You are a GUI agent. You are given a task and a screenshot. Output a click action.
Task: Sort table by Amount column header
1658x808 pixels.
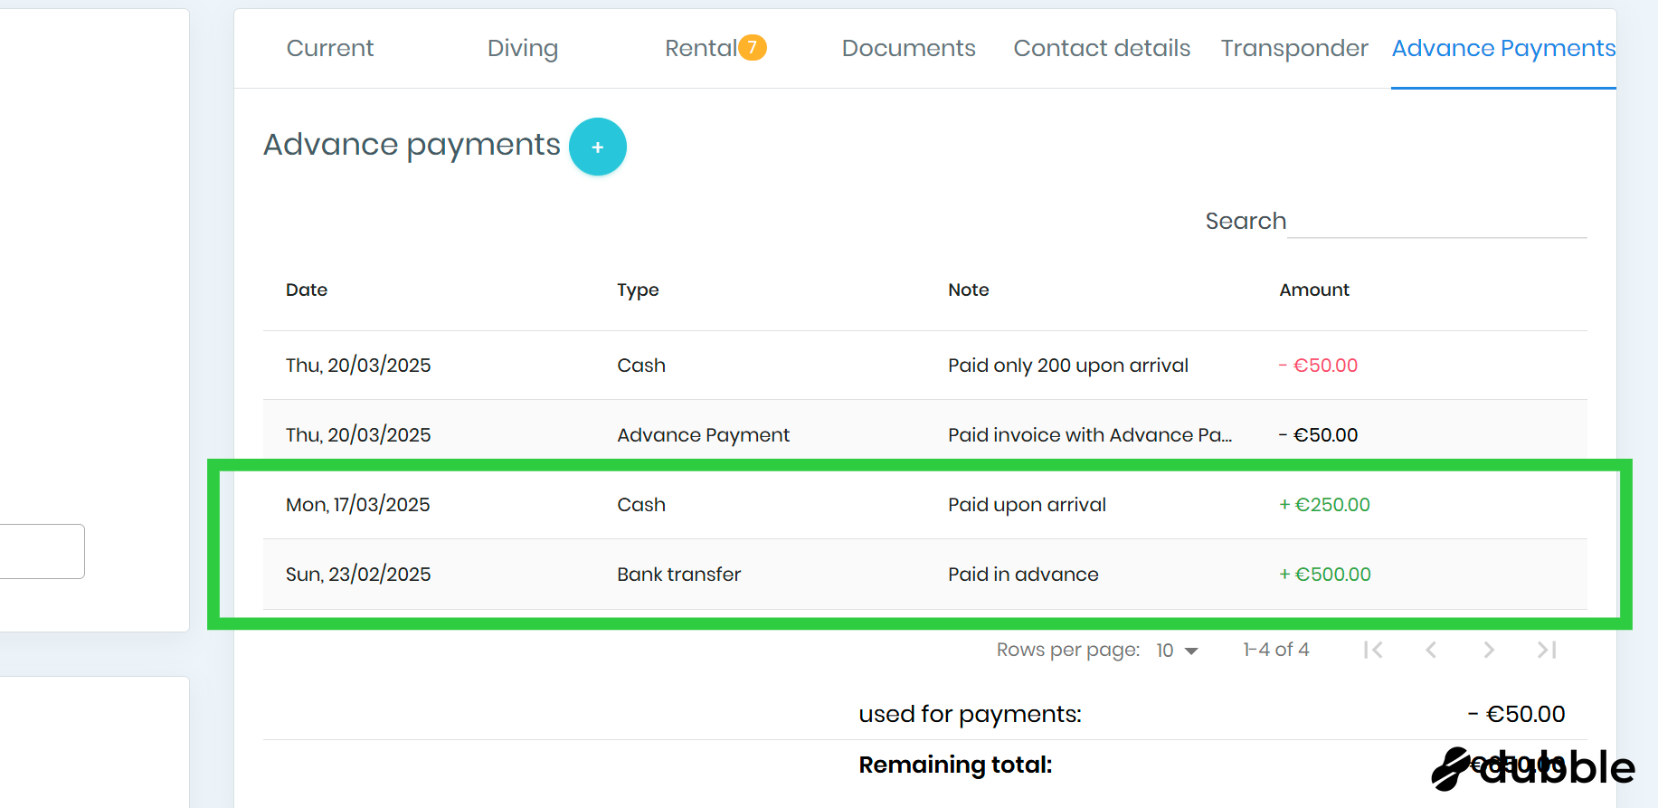(x=1313, y=290)
